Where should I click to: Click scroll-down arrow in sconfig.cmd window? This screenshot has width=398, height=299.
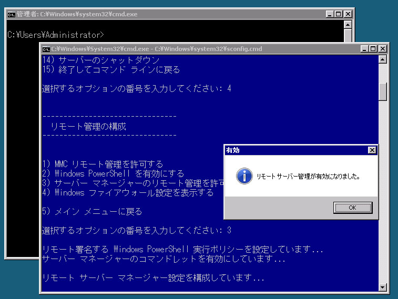[383, 287]
